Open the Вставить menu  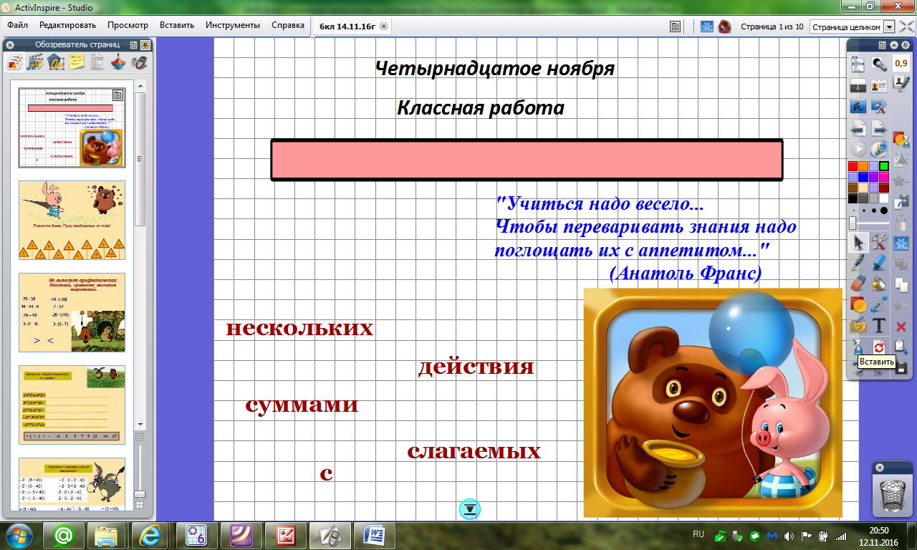pyautogui.click(x=177, y=25)
